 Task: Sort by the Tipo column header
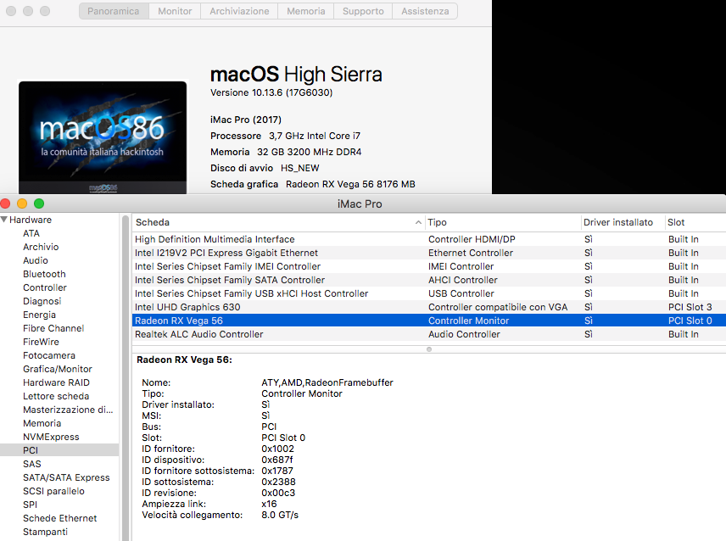[503, 223]
